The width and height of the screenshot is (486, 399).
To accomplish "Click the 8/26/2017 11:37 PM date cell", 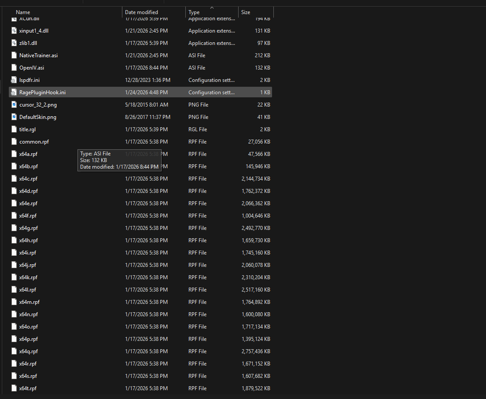I will [x=147, y=117].
